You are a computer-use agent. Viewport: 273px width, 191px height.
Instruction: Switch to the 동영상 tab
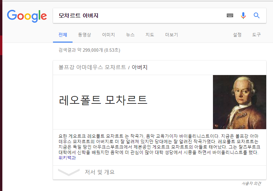(x=84, y=35)
